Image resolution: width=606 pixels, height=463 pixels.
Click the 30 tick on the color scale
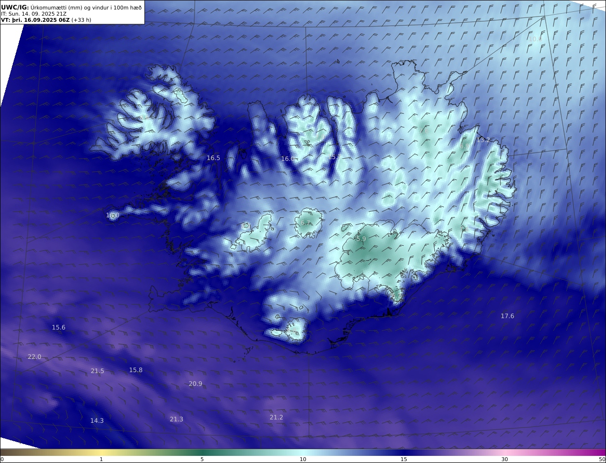tap(505, 459)
